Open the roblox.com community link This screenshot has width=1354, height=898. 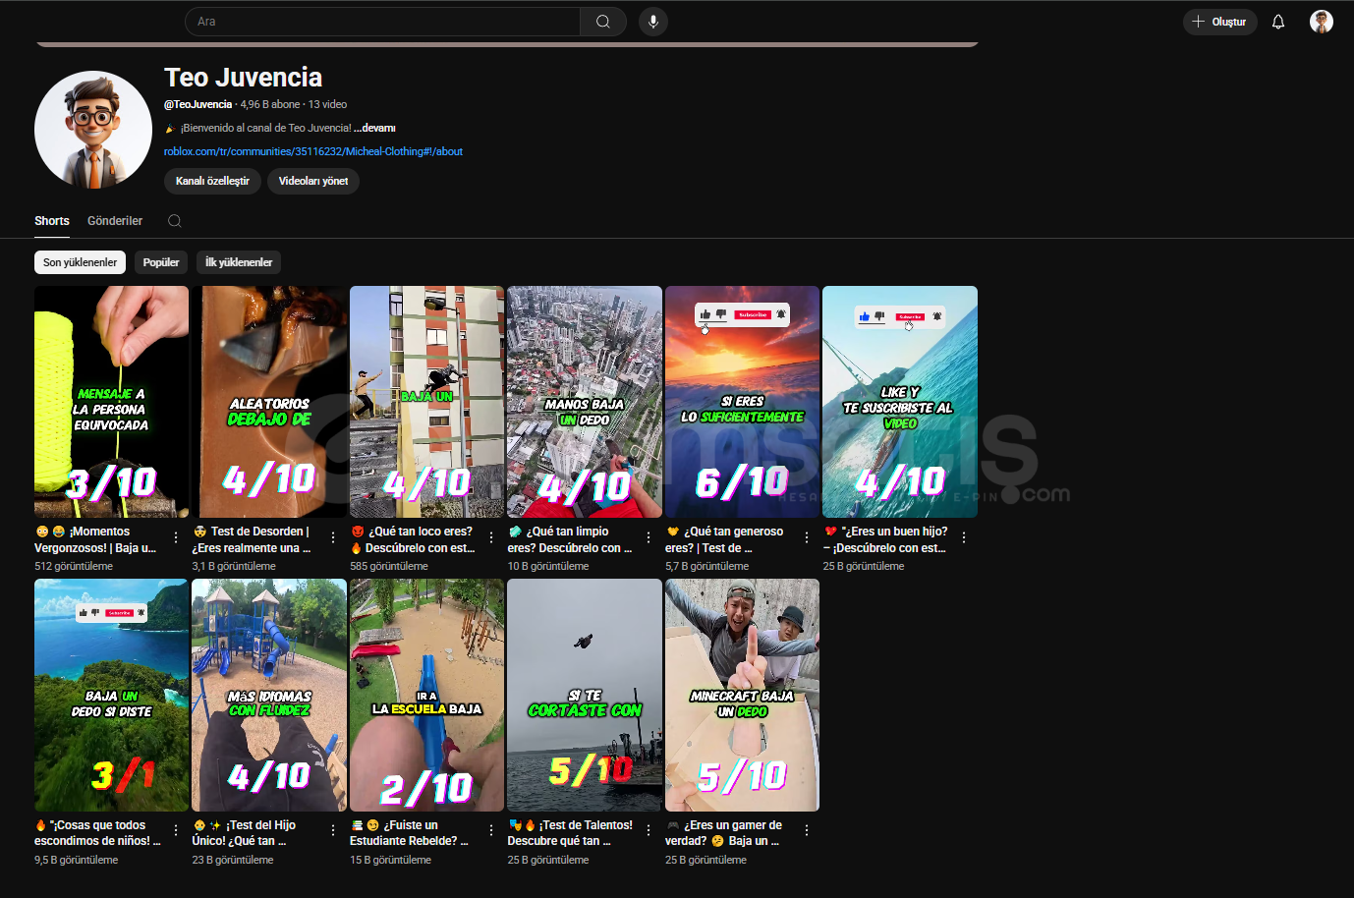coord(313,151)
